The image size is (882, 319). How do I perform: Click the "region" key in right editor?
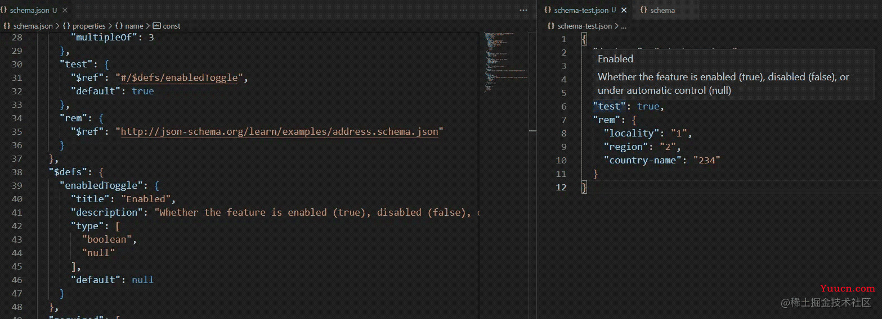(x=626, y=147)
